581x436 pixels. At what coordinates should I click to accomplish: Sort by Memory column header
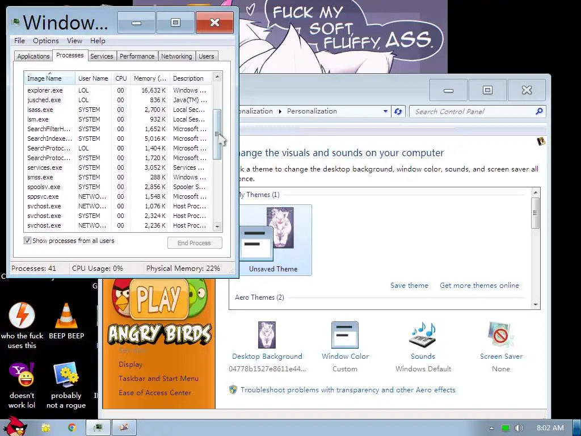coord(150,78)
